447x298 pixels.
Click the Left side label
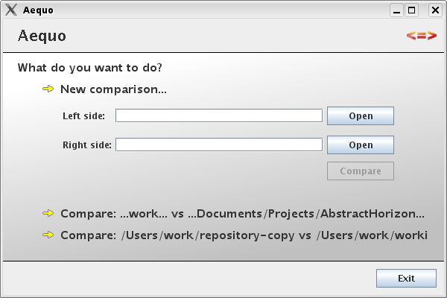83,116
